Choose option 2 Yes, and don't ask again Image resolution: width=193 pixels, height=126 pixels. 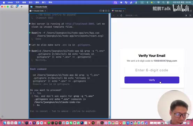coord(63,99)
